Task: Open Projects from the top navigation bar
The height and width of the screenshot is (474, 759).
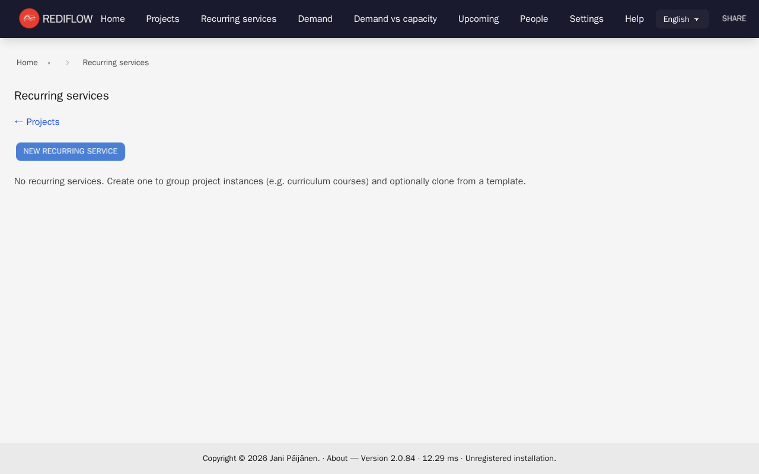Action: click(x=162, y=19)
